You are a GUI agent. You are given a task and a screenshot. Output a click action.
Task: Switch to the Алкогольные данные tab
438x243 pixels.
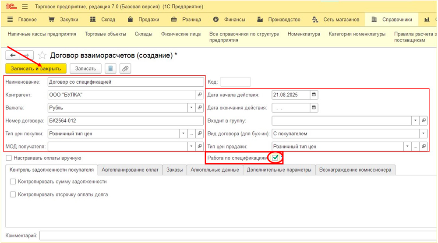point(215,170)
